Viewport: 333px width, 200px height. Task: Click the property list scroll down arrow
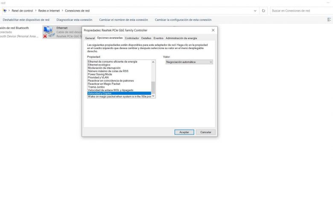click(x=153, y=96)
